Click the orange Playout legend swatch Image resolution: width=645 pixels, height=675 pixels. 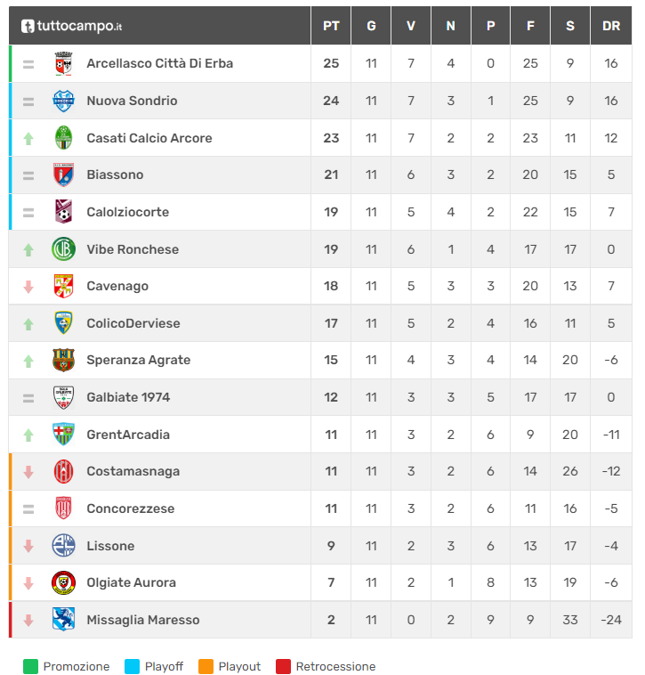pyautogui.click(x=206, y=666)
